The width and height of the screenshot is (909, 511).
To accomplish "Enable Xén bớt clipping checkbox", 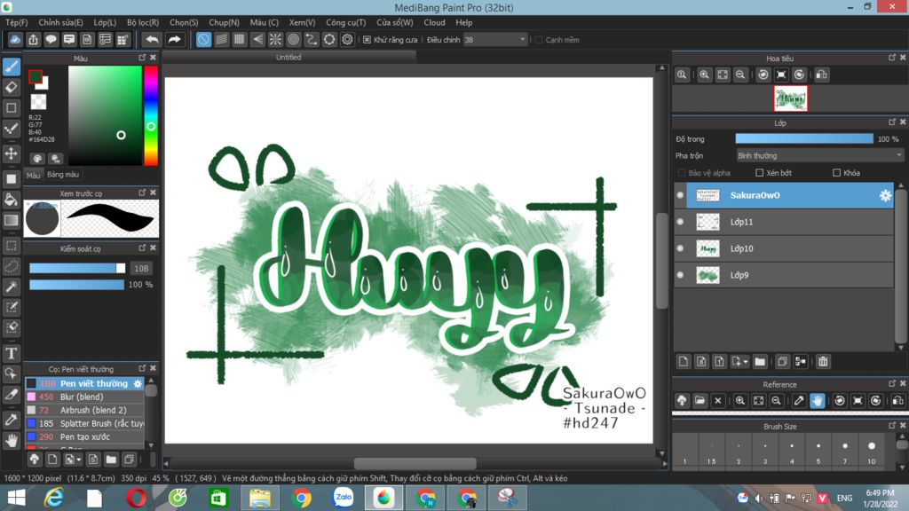I will tap(760, 173).
